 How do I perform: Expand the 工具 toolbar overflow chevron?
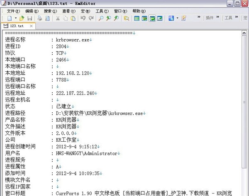pyautogui.click(x=237, y=17)
